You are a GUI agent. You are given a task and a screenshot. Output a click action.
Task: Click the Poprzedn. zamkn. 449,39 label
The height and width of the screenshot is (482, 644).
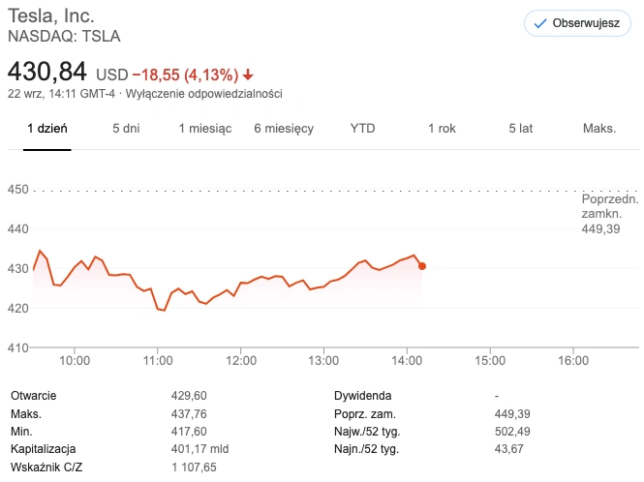[x=609, y=214]
